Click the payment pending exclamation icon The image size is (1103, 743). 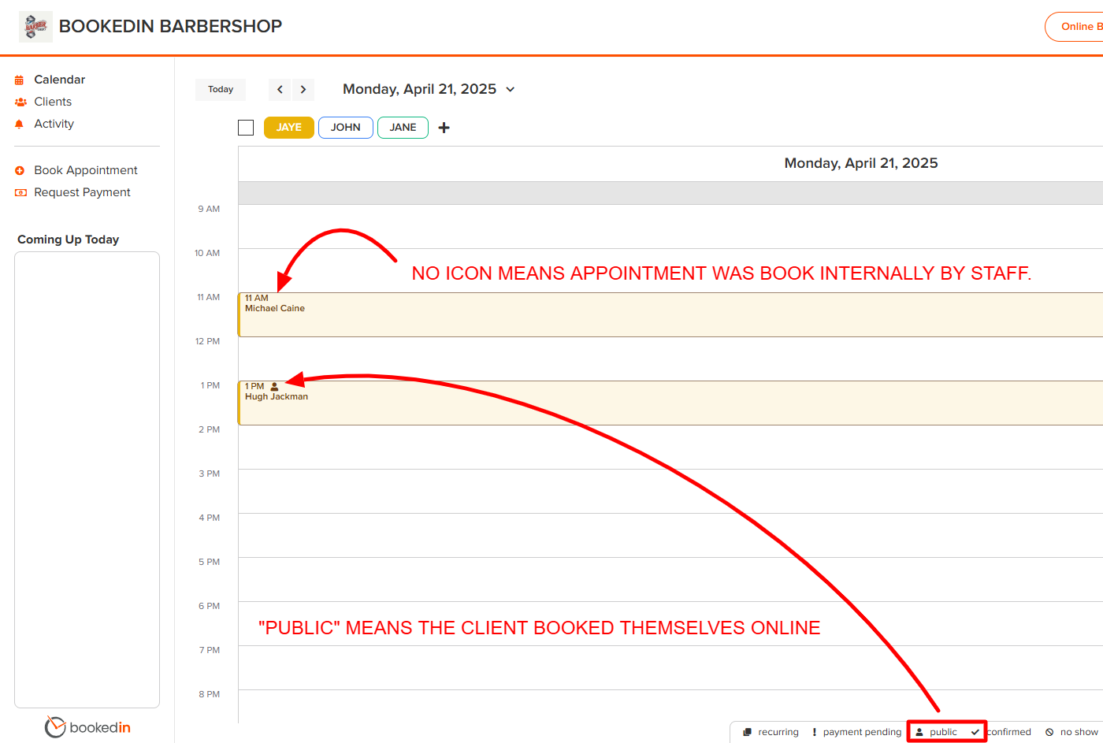[814, 732]
